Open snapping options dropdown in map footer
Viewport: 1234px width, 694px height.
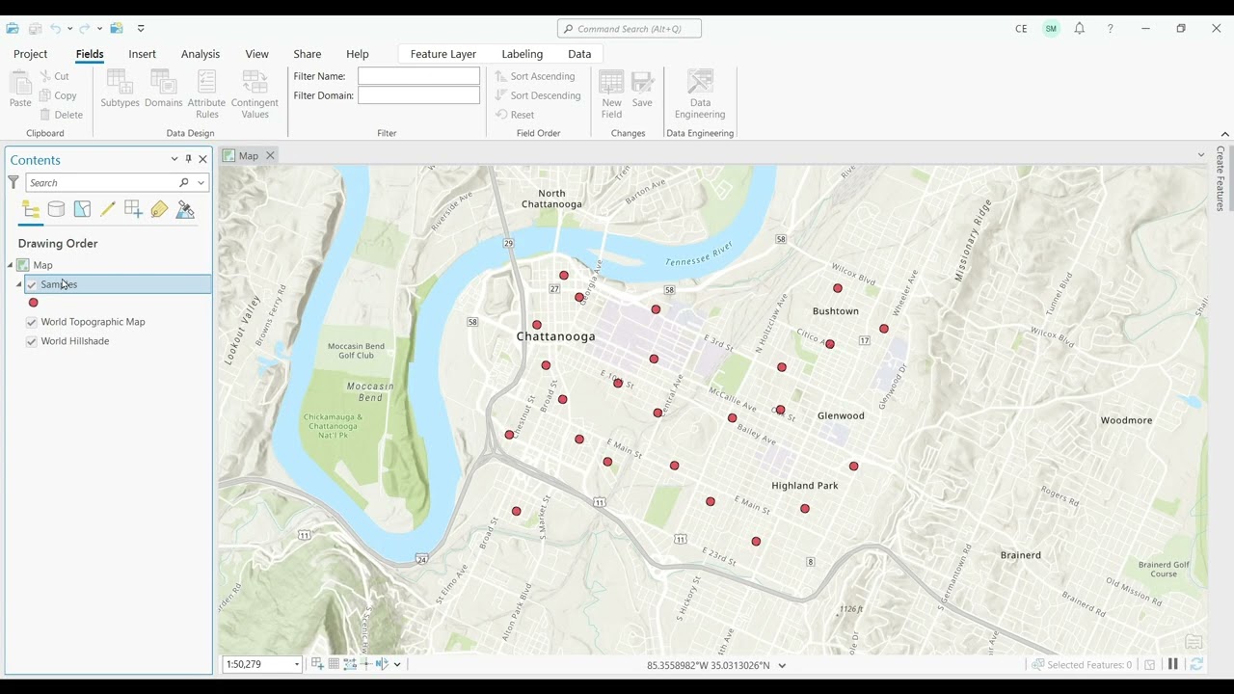(397, 664)
